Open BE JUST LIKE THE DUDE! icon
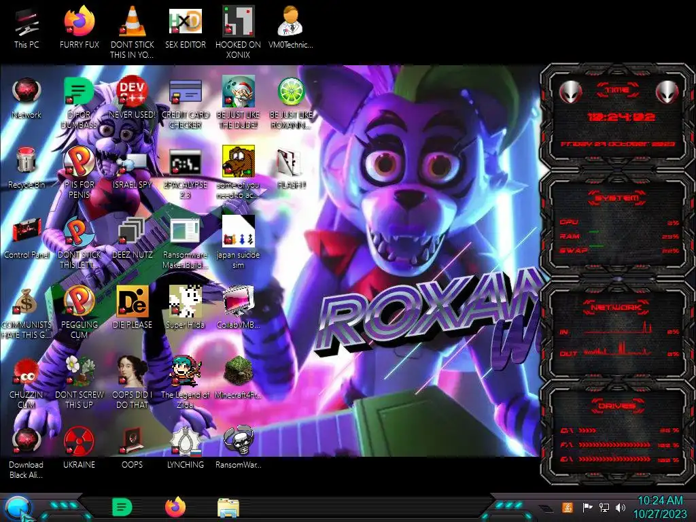696x522 pixels. click(238, 103)
